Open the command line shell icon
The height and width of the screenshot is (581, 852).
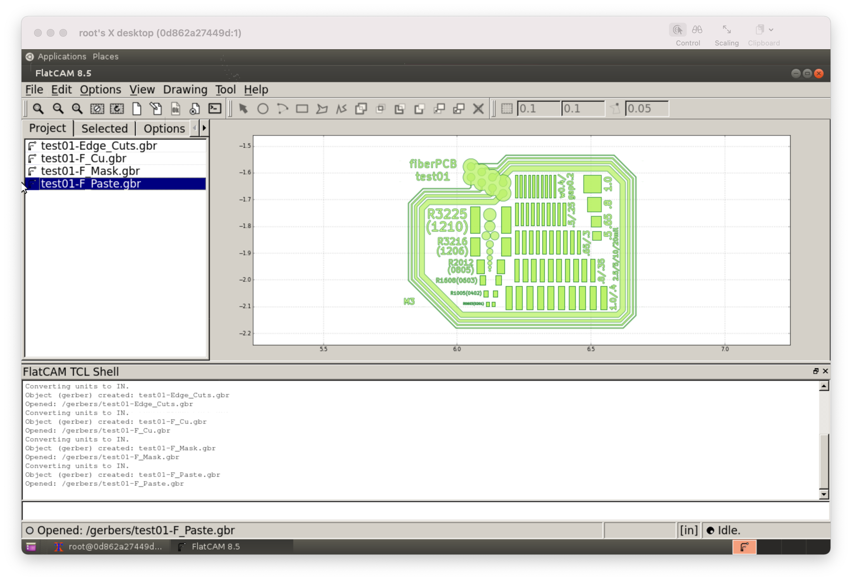pos(215,109)
